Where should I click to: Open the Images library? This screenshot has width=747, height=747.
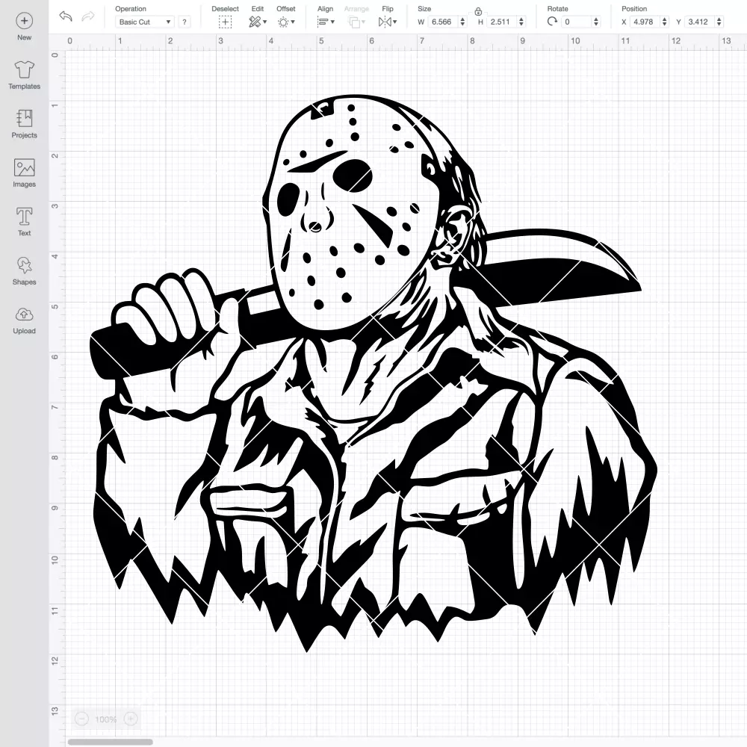point(25,173)
